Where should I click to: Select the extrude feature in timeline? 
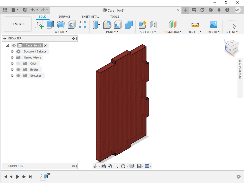tap(45, 176)
